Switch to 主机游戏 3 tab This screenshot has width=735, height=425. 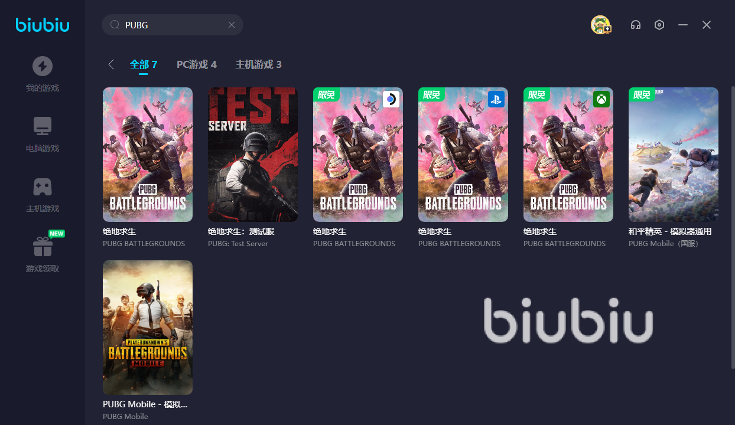[259, 64]
